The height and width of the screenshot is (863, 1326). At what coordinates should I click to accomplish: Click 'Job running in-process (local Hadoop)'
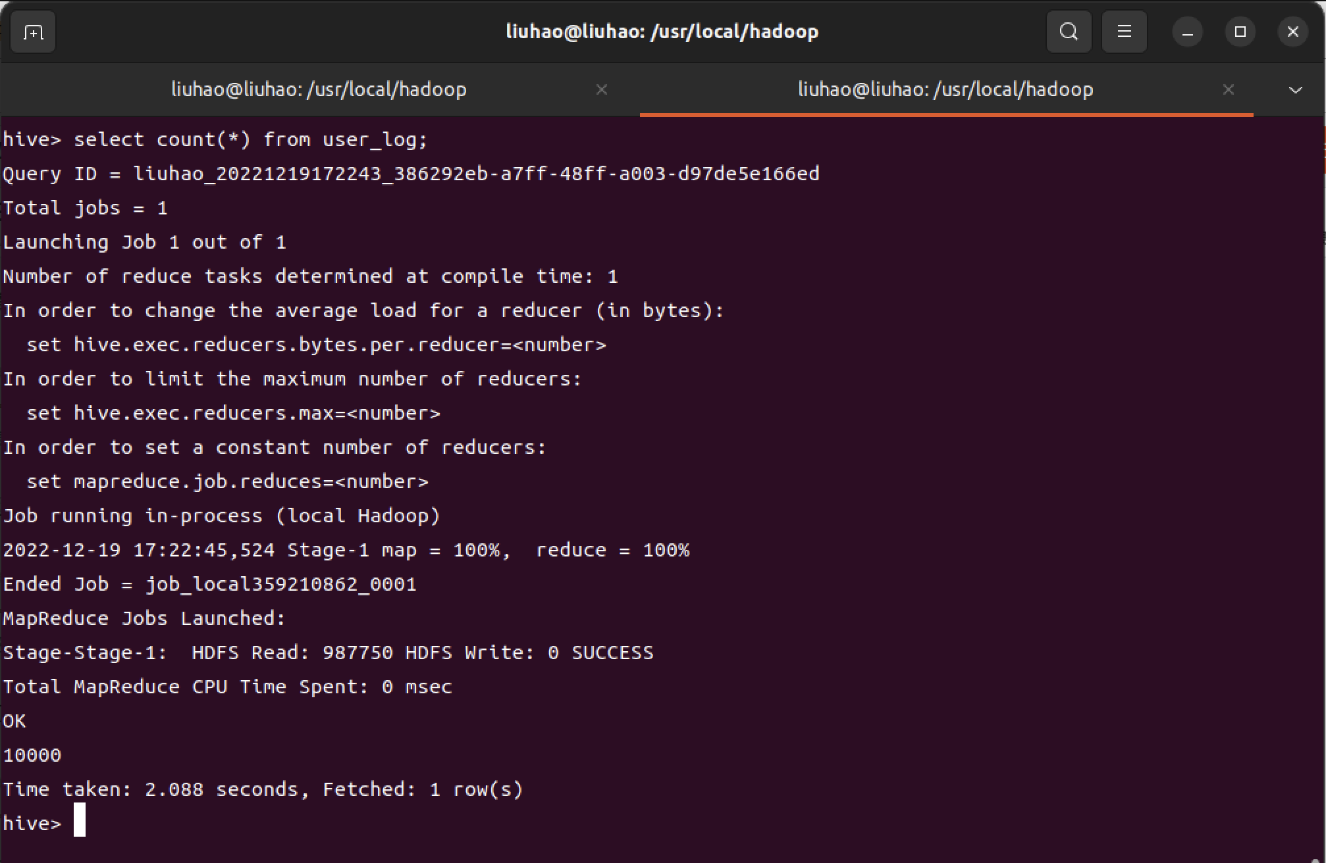tap(222, 516)
